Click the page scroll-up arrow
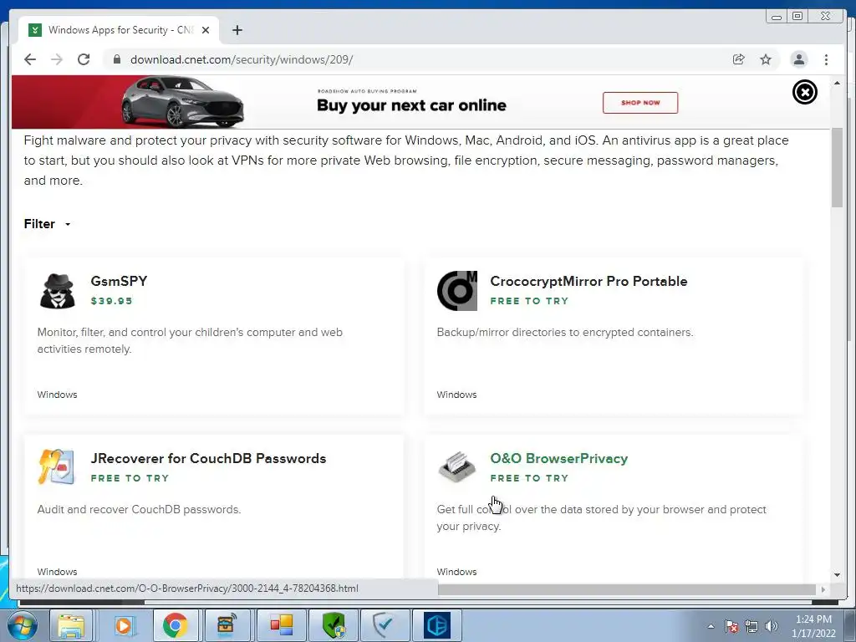This screenshot has width=856, height=642. (x=837, y=83)
